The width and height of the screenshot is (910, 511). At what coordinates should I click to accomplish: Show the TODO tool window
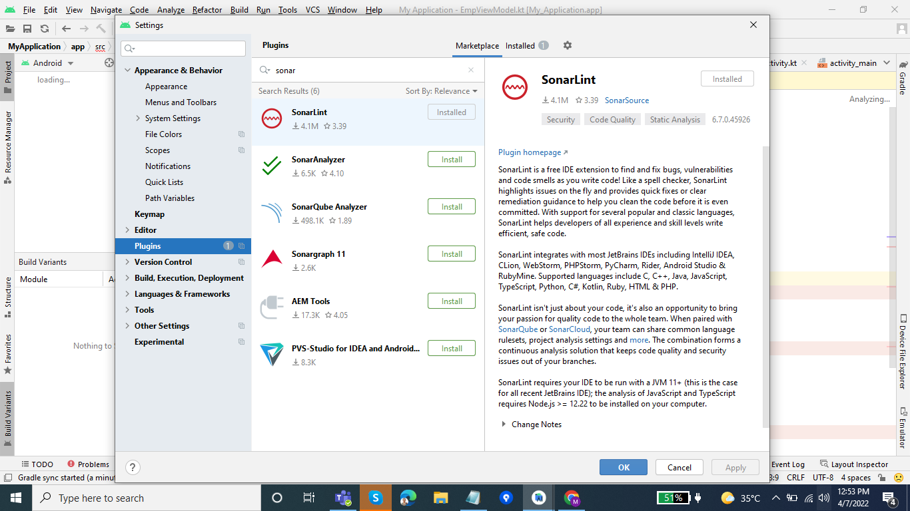(37, 464)
